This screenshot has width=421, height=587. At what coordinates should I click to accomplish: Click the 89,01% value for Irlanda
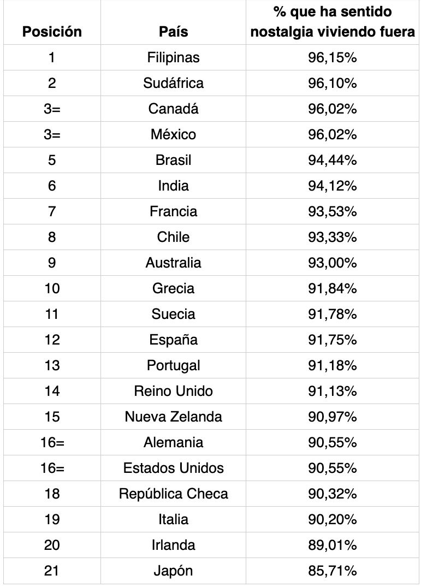point(332,545)
